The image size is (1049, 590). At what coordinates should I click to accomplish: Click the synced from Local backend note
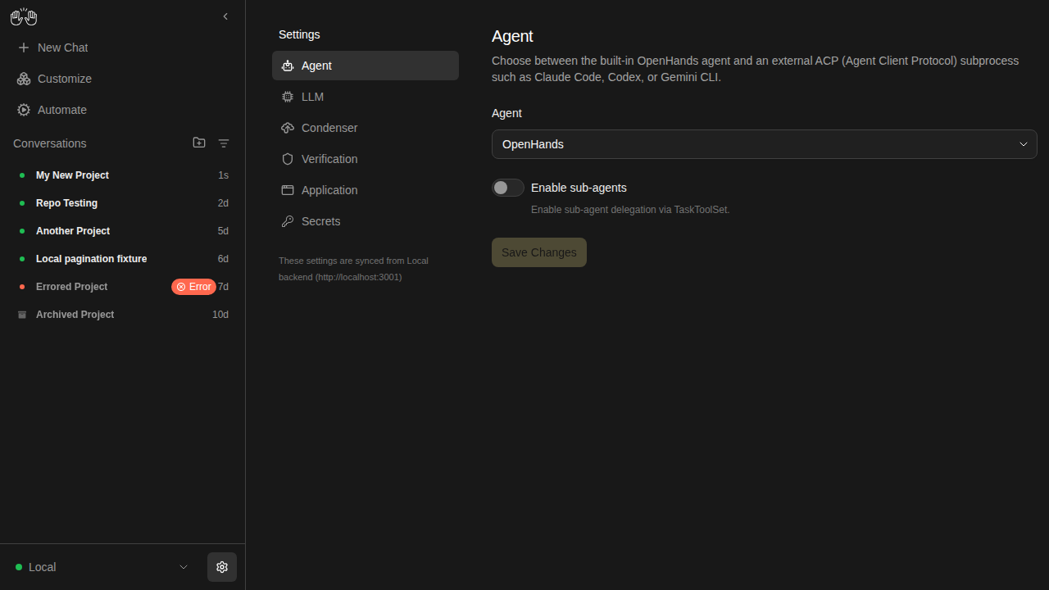point(353,269)
